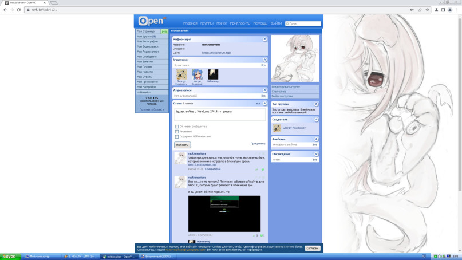Open the browser side panel icon
The width and height of the screenshot is (462, 260).
click(443, 10)
